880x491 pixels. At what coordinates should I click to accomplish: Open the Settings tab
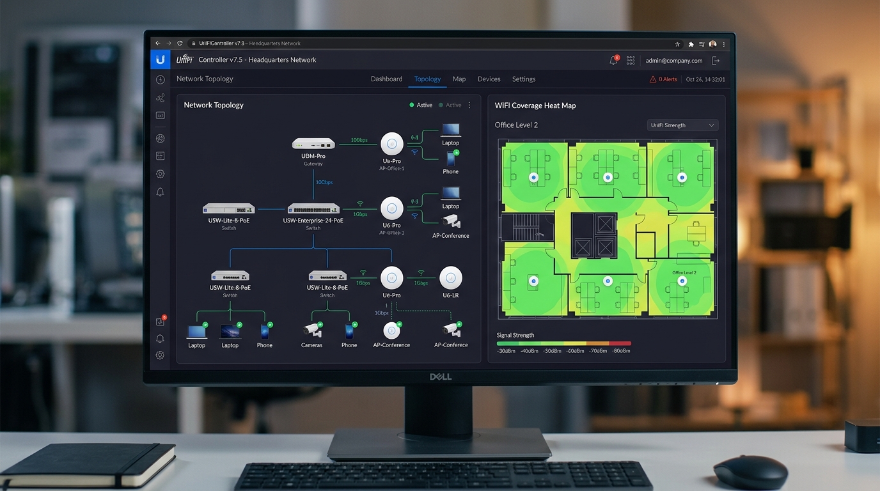[x=524, y=79]
